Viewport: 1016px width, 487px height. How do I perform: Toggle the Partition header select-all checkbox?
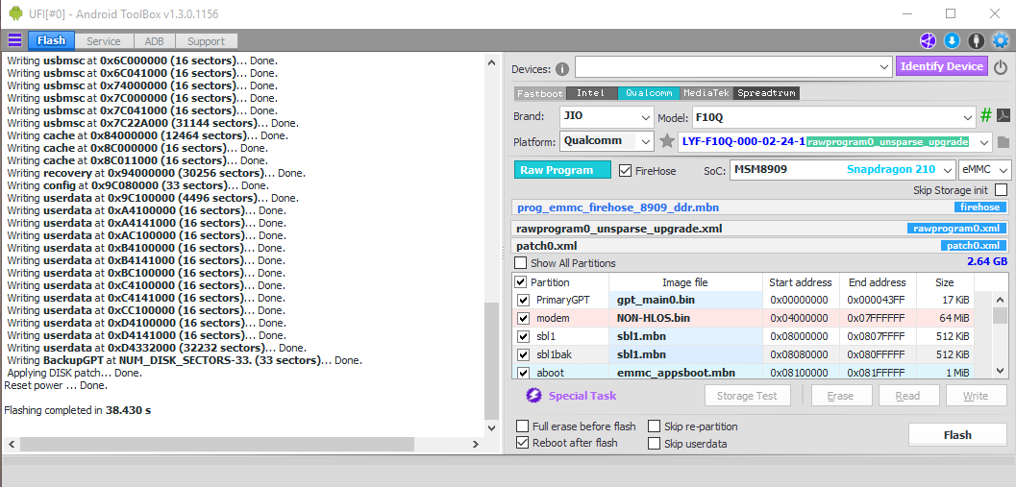click(520, 282)
